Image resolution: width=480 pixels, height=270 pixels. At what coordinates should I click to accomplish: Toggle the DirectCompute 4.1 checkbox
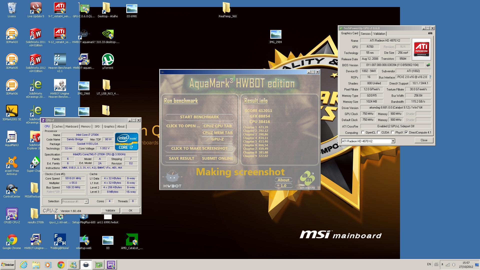(x=406, y=132)
